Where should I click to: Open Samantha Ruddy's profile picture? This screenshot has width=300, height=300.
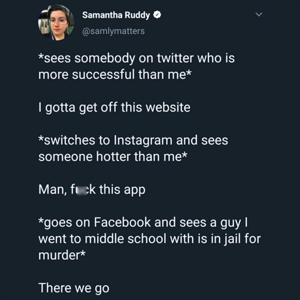[x=56, y=22]
